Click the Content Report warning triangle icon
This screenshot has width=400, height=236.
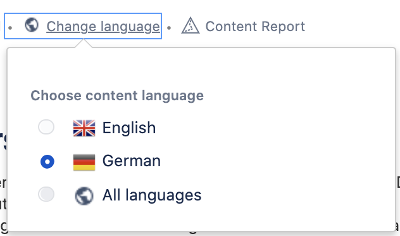pos(191,25)
